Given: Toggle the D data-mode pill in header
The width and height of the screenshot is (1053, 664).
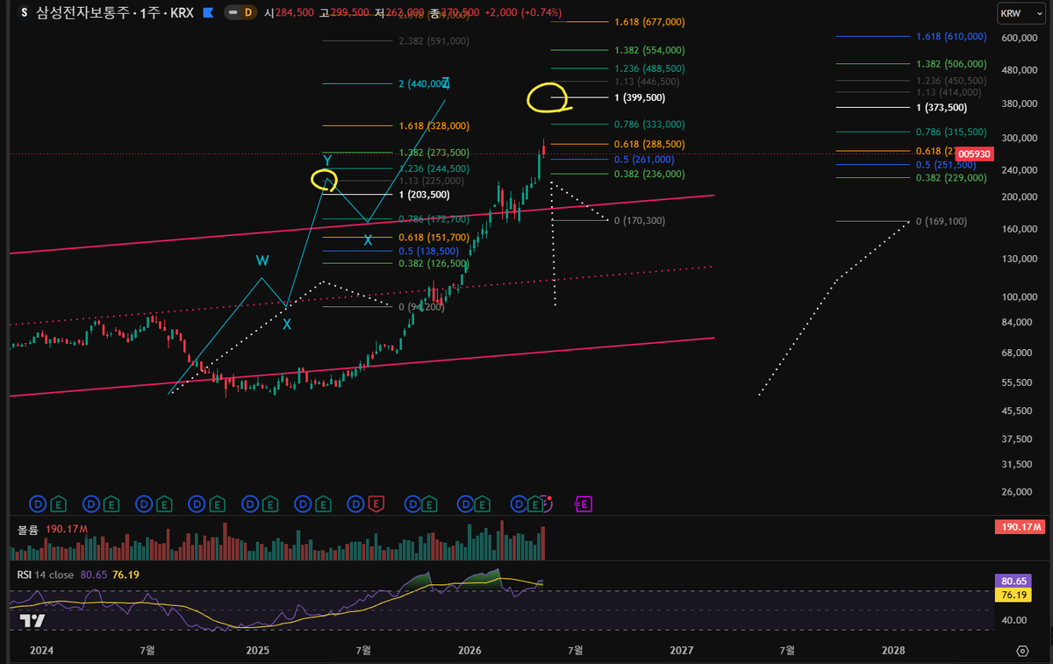Looking at the screenshot, I should click(x=240, y=13).
